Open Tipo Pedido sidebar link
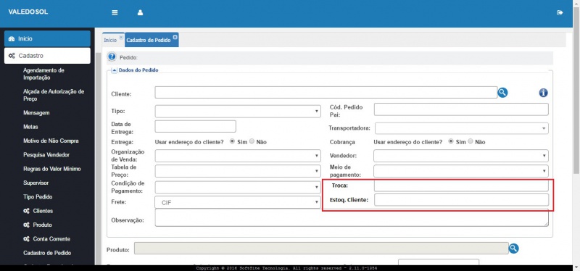Viewport: 580px width, 271px height. point(38,196)
